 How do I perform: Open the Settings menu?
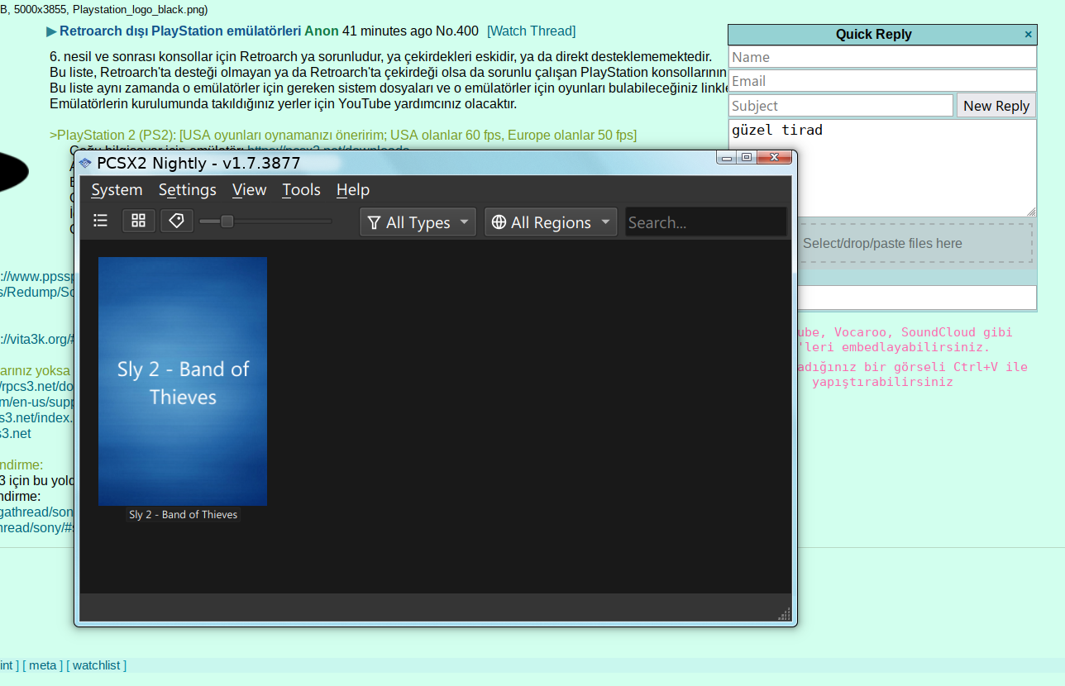click(x=188, y=190)
